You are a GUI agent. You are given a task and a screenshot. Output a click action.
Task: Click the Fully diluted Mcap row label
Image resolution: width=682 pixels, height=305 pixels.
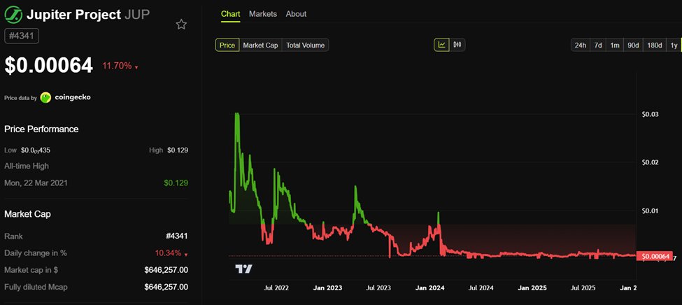(x=36, y=287)
